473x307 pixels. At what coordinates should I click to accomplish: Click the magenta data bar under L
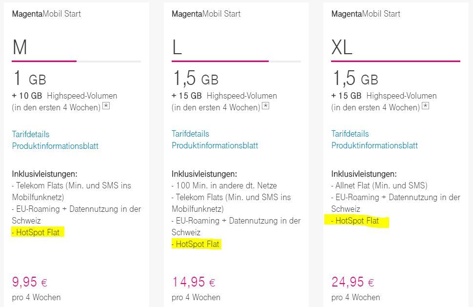click(x=219, y=61)
